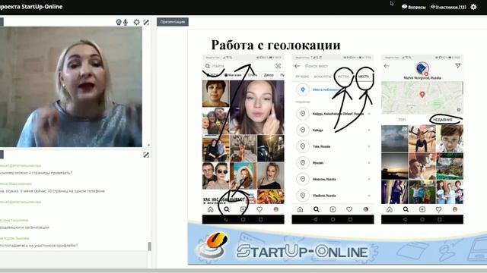Click the chat scrollbar thumb
Viewport: 487px width, 273px height.
click(x=149, y=246)
